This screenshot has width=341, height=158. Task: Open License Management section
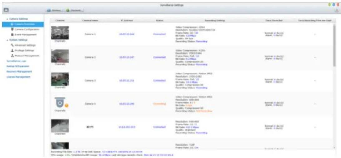point(18,77)
